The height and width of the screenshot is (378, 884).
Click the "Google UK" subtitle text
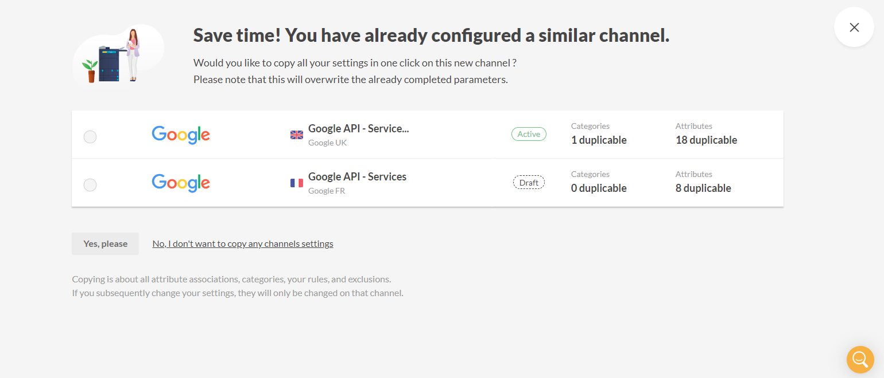point(327,143)
